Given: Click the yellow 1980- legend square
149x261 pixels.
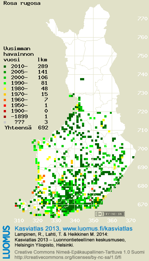Looking at the screenshot, I should pos(5,89).
